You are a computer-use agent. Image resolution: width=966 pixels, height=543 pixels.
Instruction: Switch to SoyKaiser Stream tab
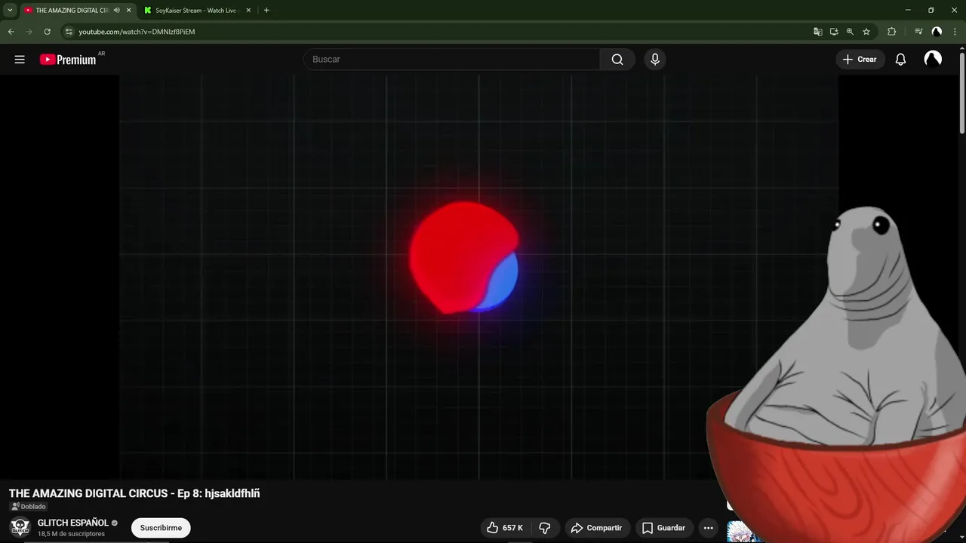196,11
